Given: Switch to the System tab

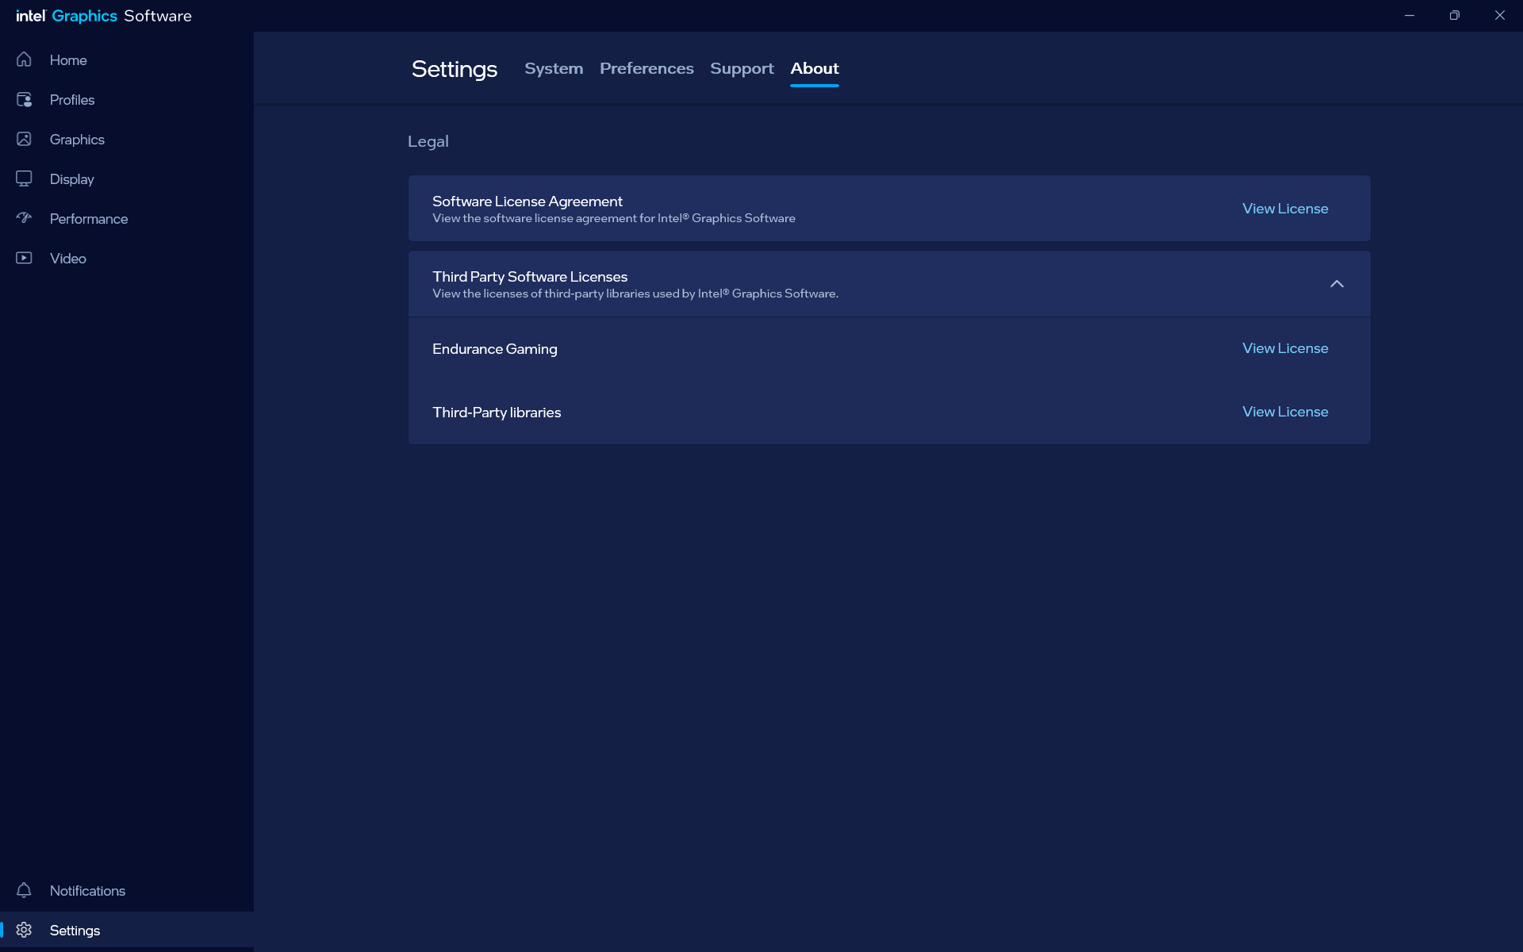Looking at the screenshot, I should 554,68.
